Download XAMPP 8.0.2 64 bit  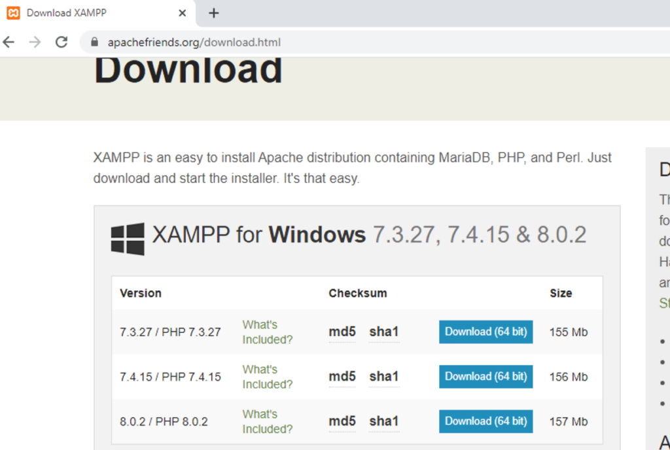click(x=486, y=421)
